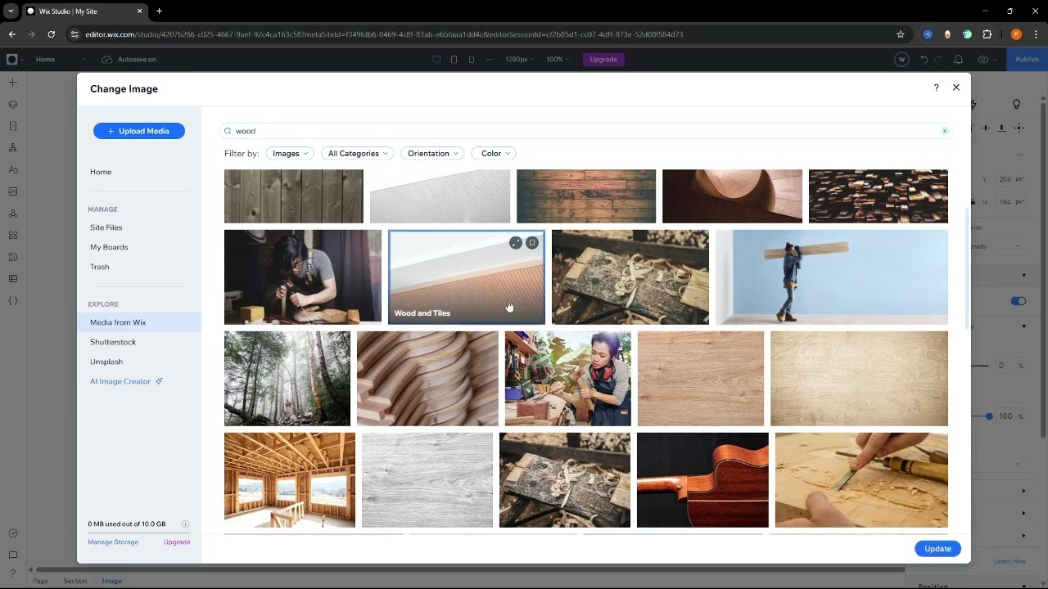This screenshot has height=589, width=1048.
Task: Open the Pages icon in left sidebar
Action: [x=12, y=126]
